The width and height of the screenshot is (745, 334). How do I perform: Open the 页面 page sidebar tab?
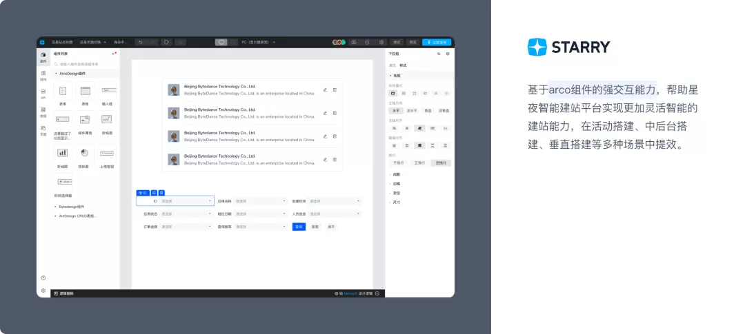coord(43,130)
